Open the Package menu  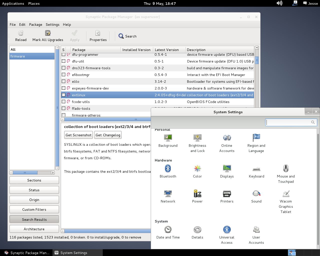pos(35,24)
